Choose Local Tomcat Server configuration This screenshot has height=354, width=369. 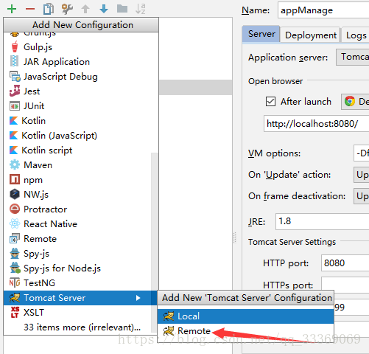pos(245,316)
